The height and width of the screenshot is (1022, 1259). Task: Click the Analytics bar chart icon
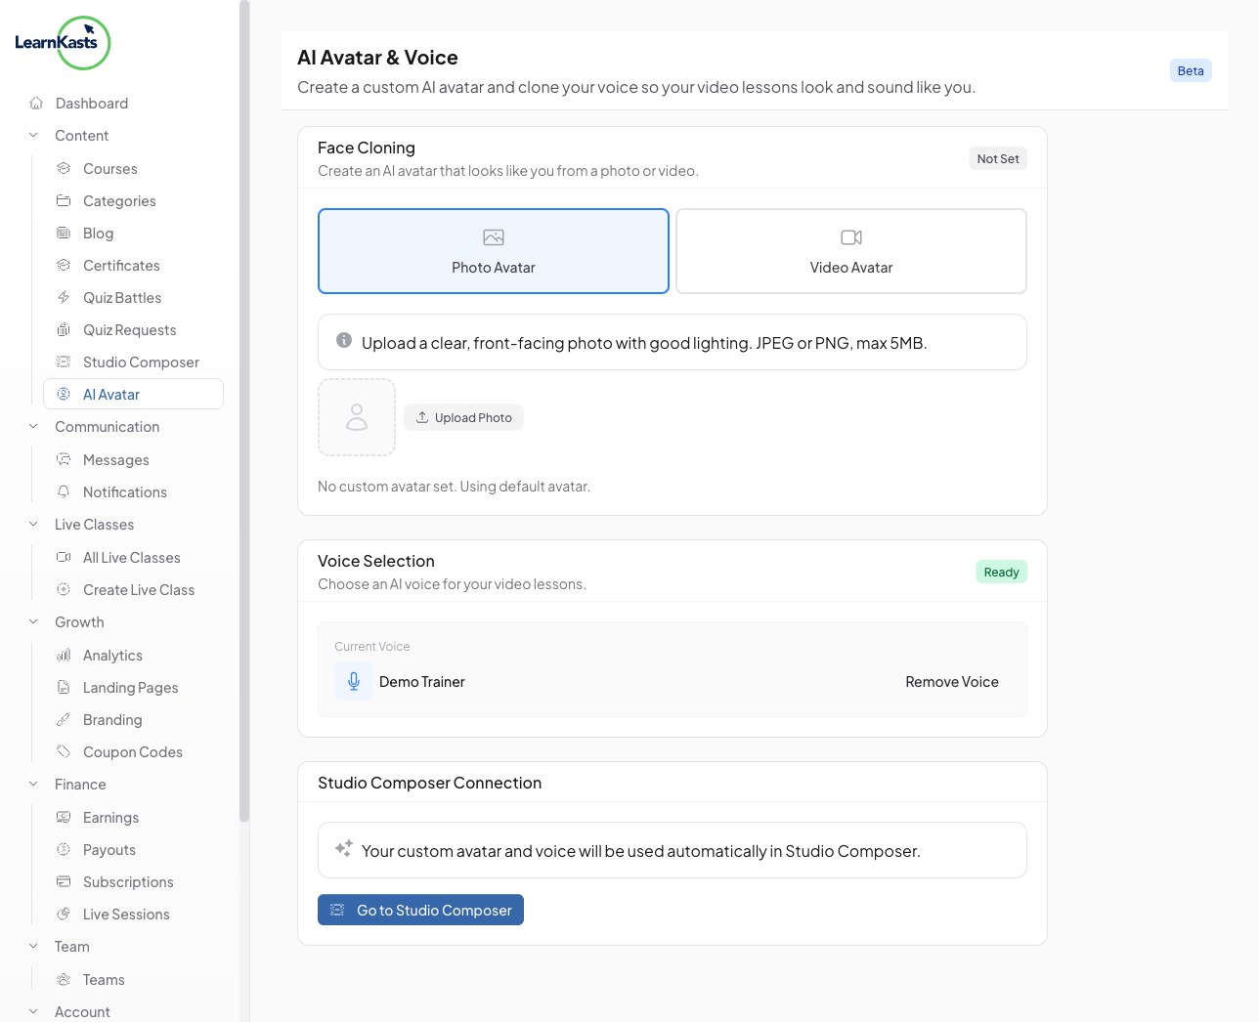point(64,656)
